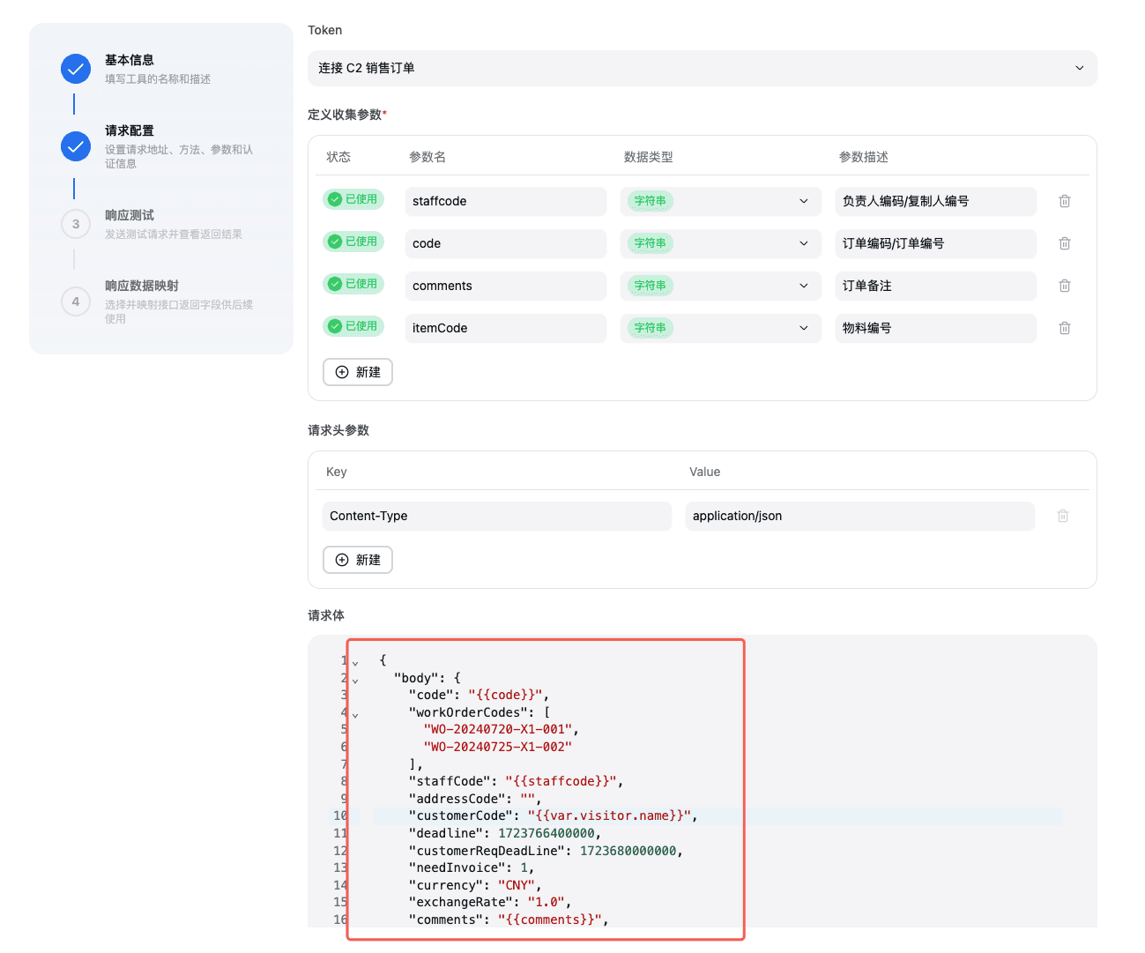Delete the comments parameter row
Viewport: 1145px width, 953px height.
pos(1064,286)
